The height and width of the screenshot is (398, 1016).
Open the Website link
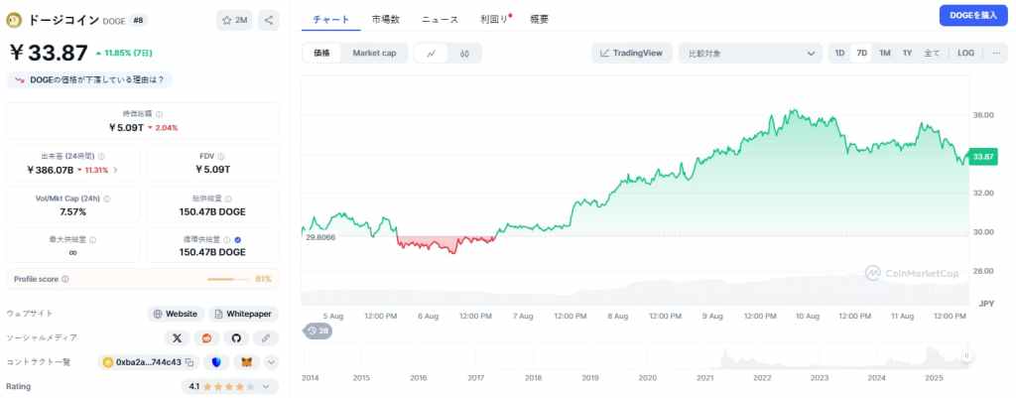point(176,314)
